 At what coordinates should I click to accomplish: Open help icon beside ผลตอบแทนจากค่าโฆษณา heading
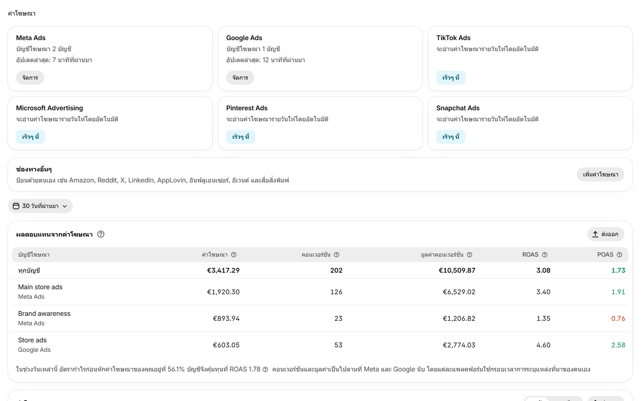click(101, 234)
